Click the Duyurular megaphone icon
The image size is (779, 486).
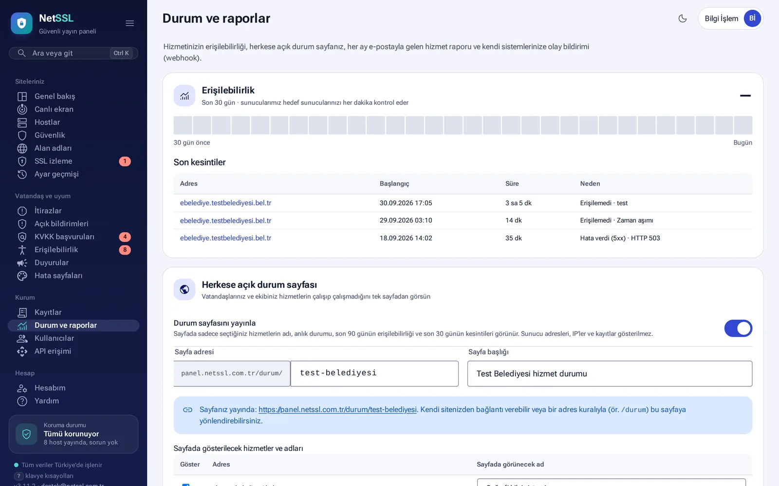(22, 263)
